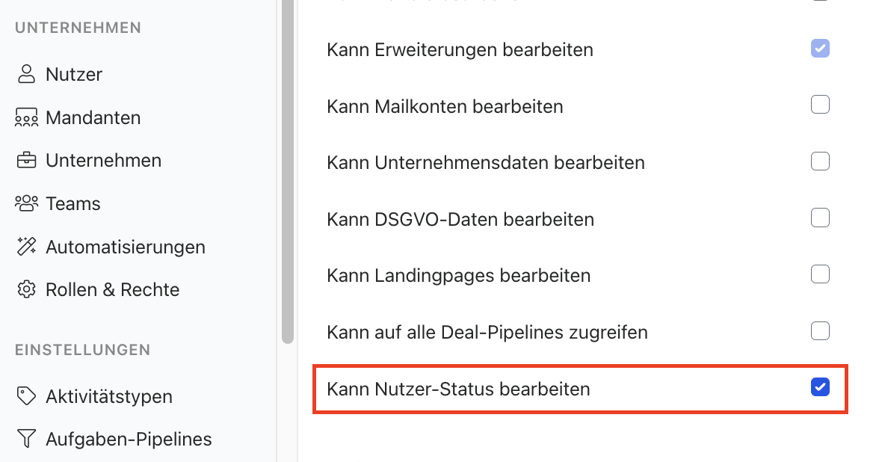The height and width of the screenshot is (462, 879).
Task: Click the Aktivitätstypen tag icon
Action: (x=27, y=396)
